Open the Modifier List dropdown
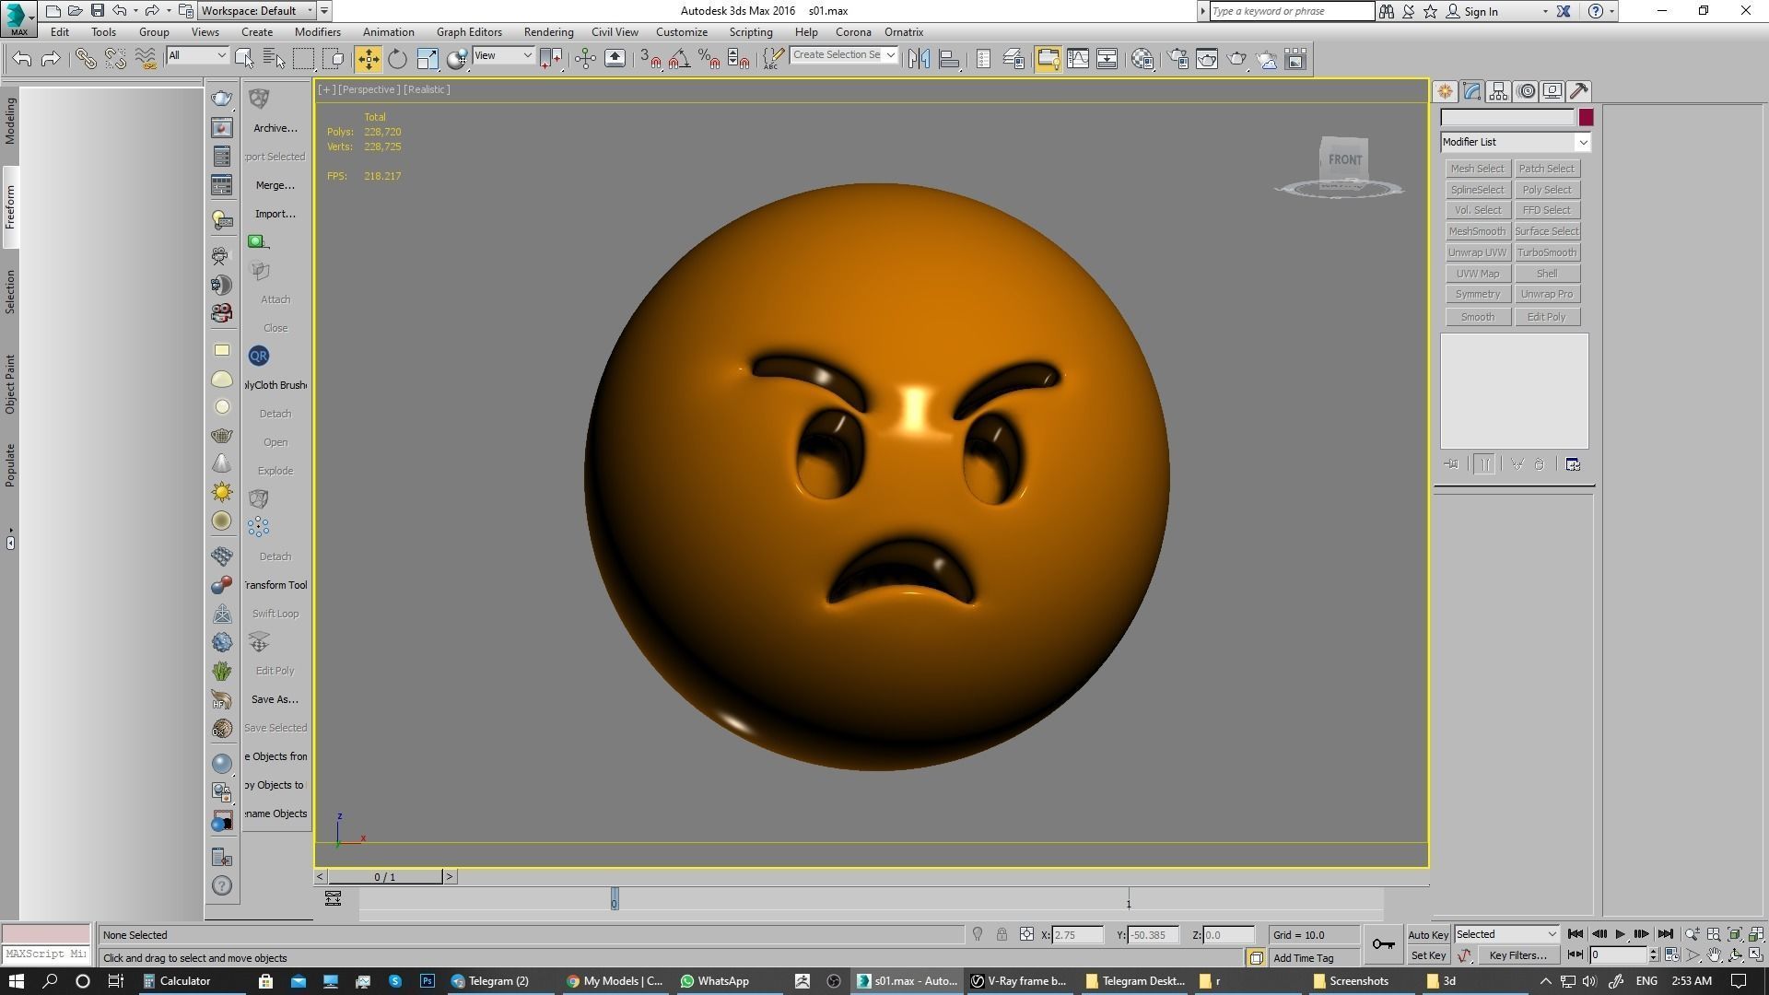 [1516, 142]
